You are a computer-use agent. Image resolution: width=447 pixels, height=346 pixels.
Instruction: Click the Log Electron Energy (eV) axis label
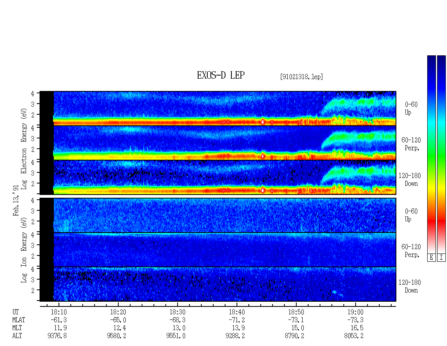pyautogui.click(x=24, y=148)
